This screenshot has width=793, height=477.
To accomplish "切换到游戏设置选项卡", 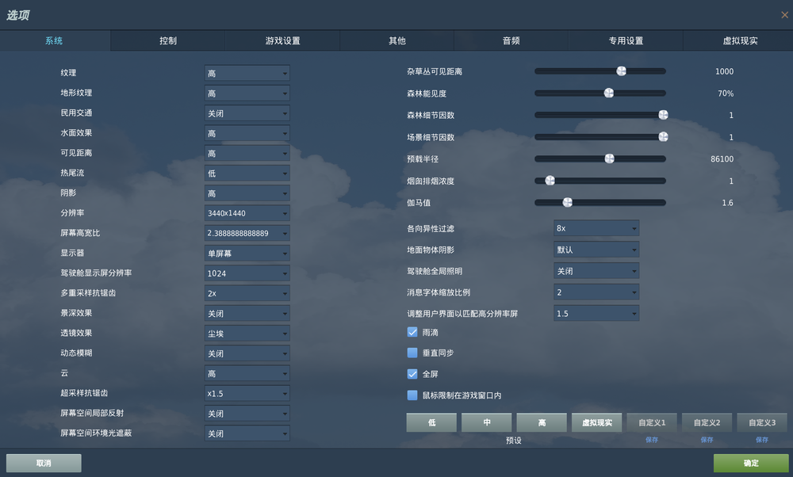I will click(282, 40).
